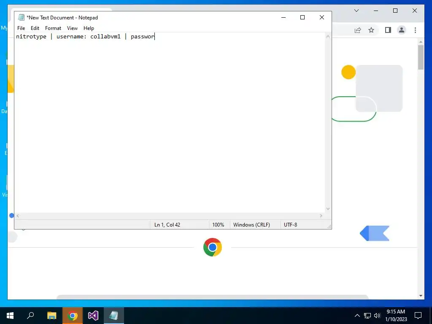Click the 'Ln 1, Col 42' status entry
Image resolution: width=432 pixels, height=324 pixels.
click(167, 225)
